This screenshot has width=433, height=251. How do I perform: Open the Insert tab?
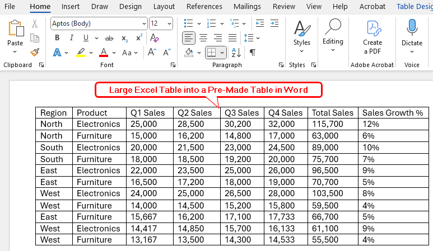(71, 7)
